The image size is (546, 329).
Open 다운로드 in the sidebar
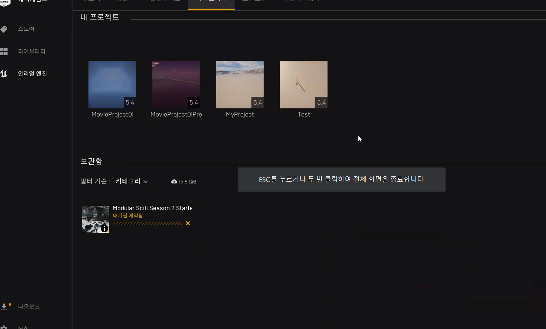pos(29,307)
